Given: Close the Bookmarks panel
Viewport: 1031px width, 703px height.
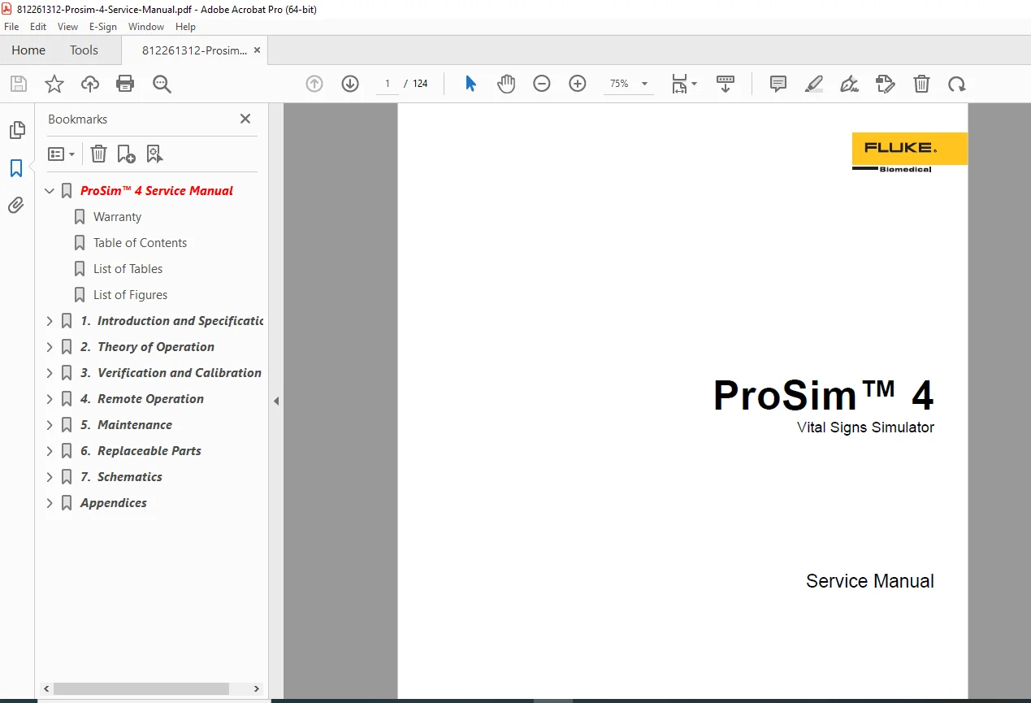Looking at the screenshot, I should pyautogui.click(x=245, y=119).
